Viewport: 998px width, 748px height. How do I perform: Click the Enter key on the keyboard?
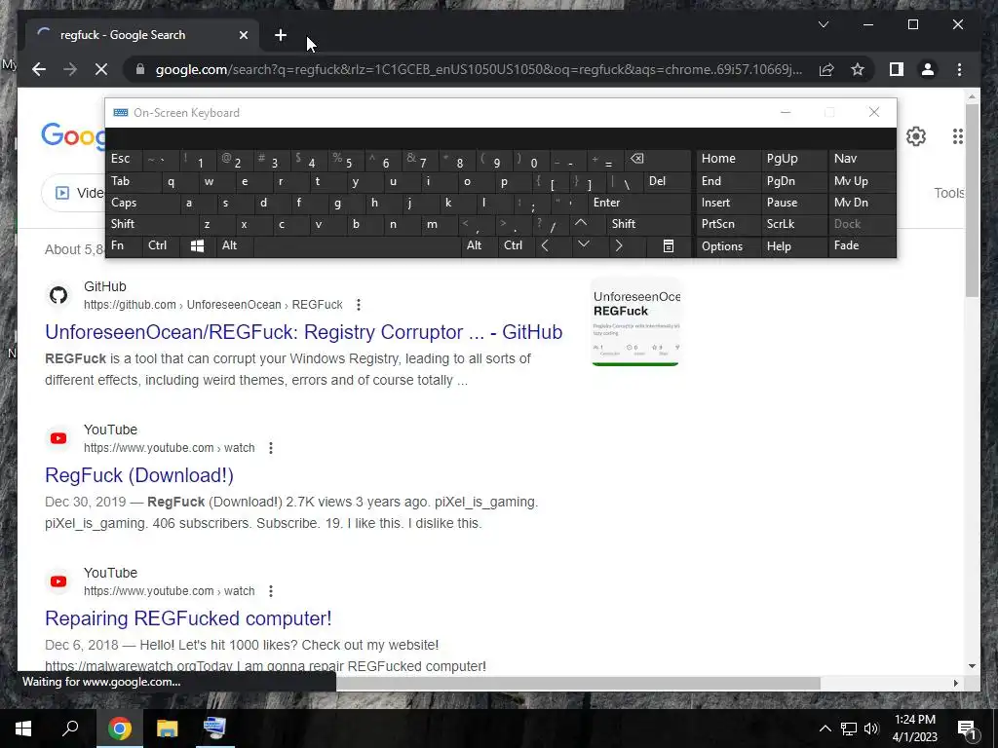point(639,203)
